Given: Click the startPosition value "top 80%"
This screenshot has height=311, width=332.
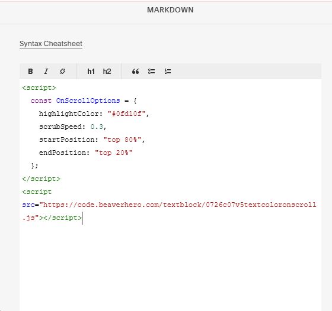Looking at the screenshot, I should [122, 140].
